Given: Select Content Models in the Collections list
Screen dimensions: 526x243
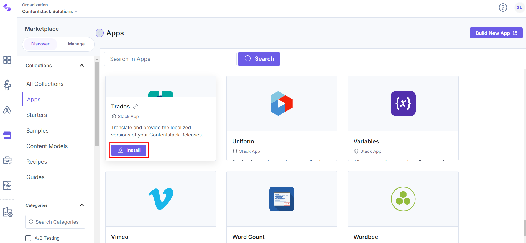Looking at the screenshot, I should pos(47,146).
